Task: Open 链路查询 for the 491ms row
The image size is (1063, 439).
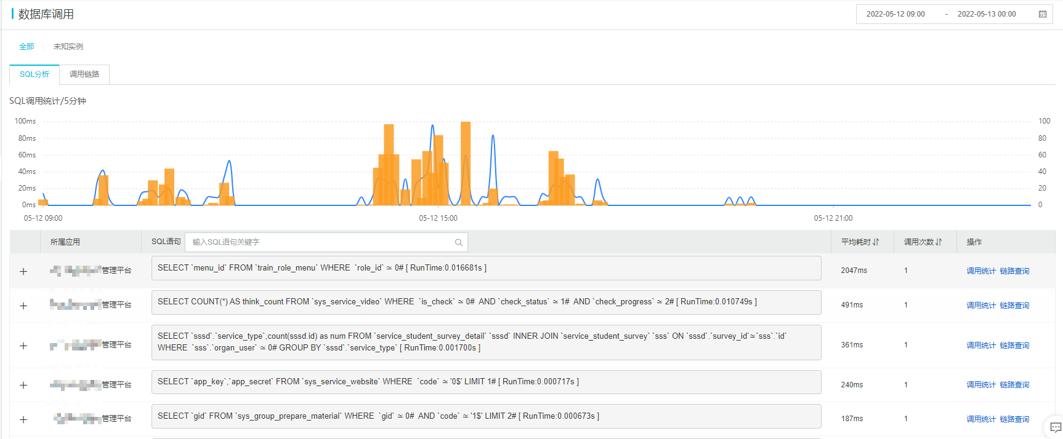Action: pos(1014,306)
